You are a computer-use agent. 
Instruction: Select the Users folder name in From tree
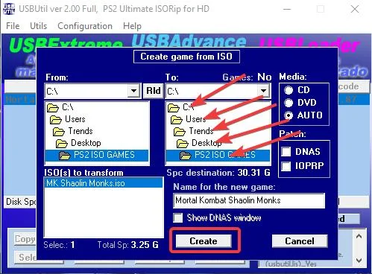click(75, 119)
